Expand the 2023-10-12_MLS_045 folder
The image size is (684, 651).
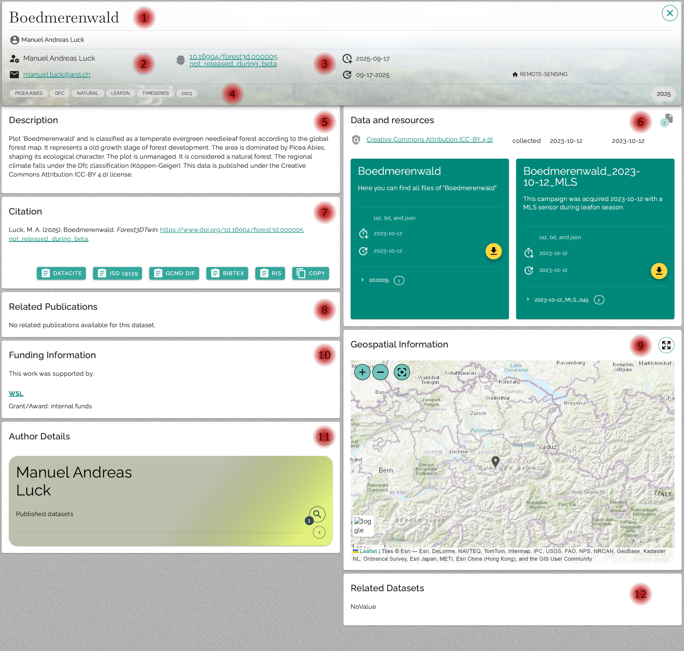528,300
